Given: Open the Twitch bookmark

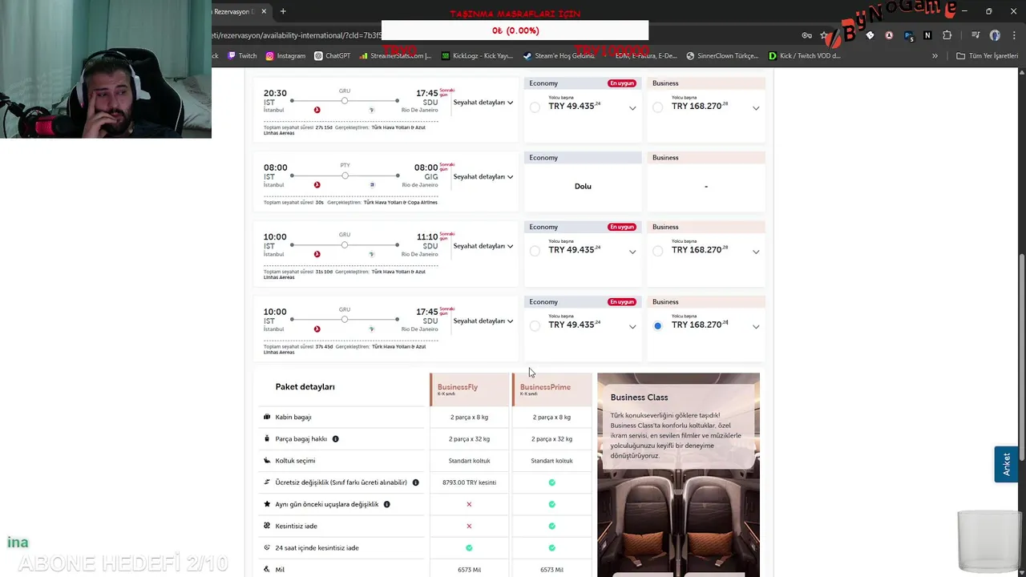Looking at the screenshot, I should point(241,56).
